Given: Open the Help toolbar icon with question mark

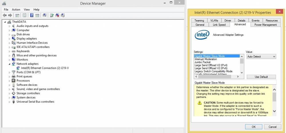Looking at the screenshot, I should 32,15.
